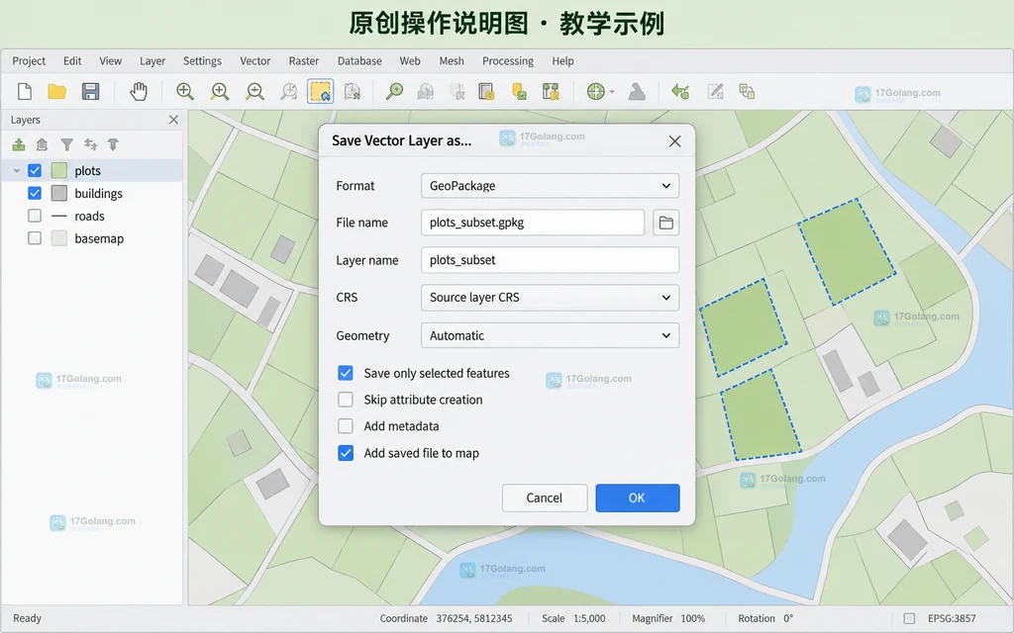Image resolution: width=1014 pixels, height=633 pixels.
Task: Close the Layers panel with its X
Action: tap(173, 120)
